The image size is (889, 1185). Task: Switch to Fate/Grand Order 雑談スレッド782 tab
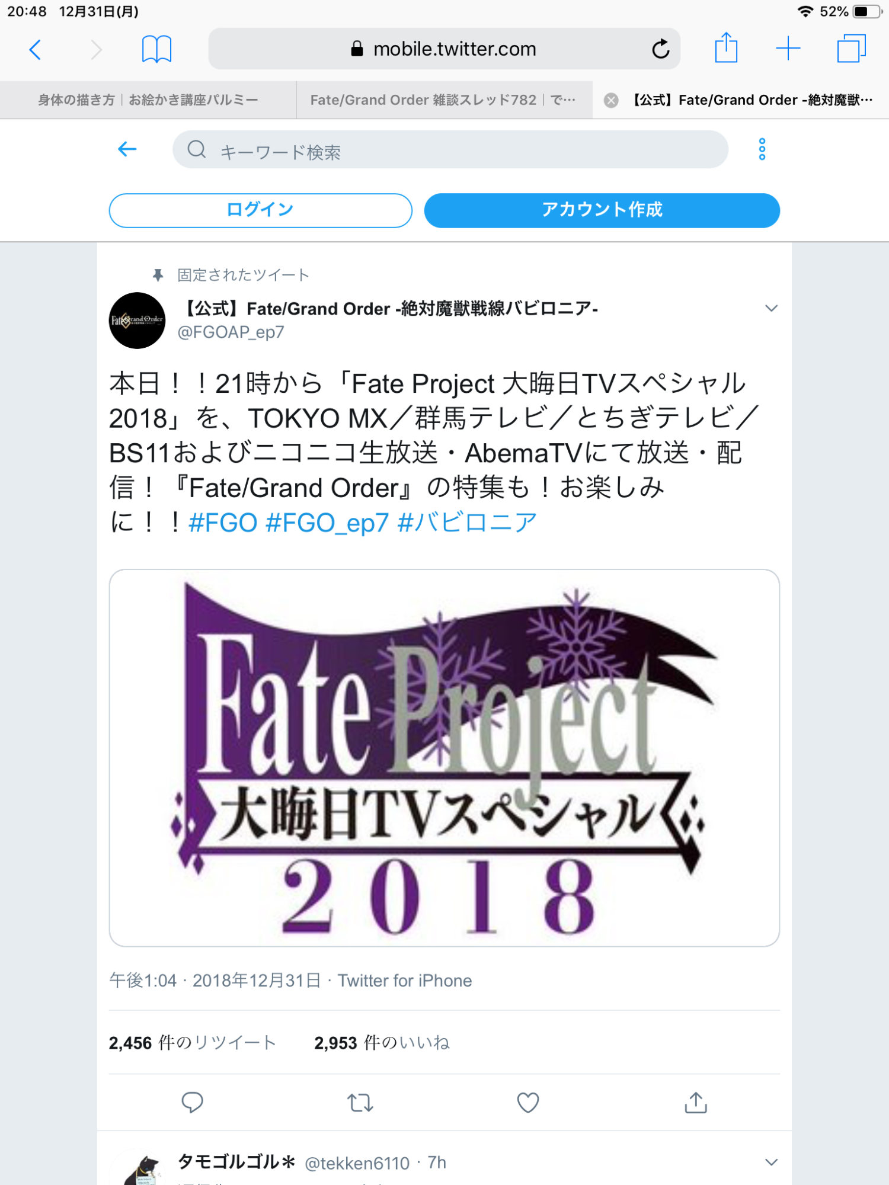click(443, 100)
